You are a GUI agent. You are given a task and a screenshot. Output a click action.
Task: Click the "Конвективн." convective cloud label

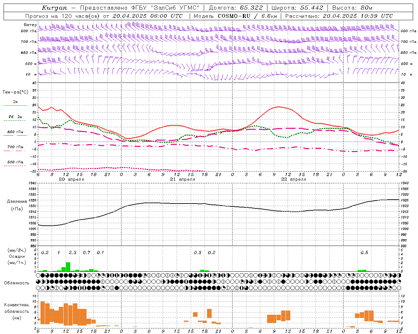point(17,305)
